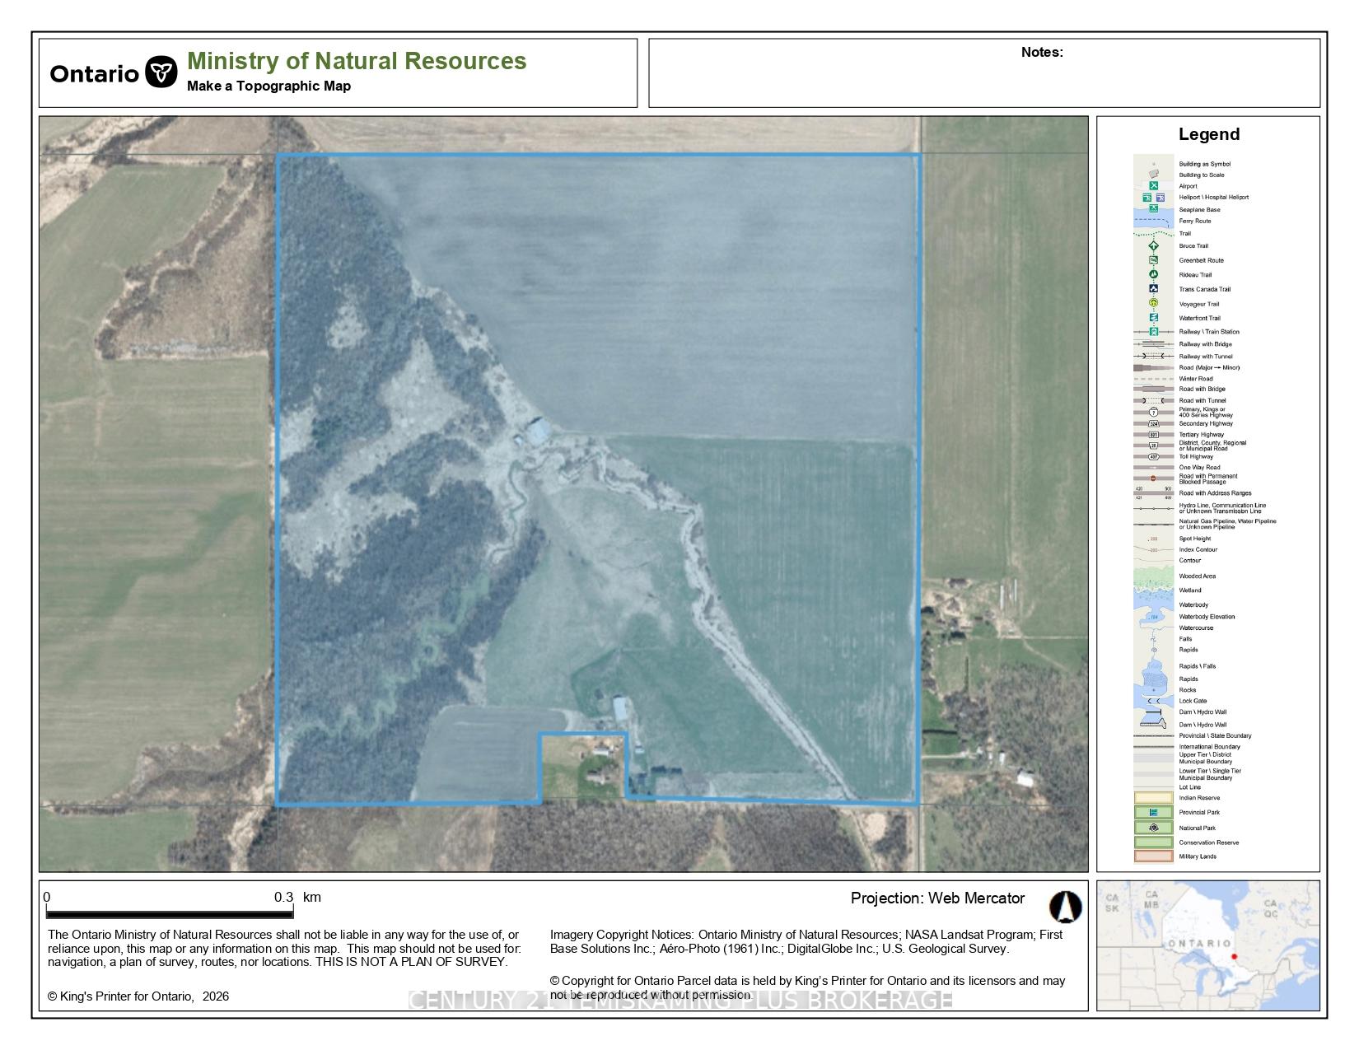Click the "THIS IS NOT A PLAN OF SURVEY" disclaimer
Image resolution: width=1359 pixels, height=1050 pixels.
tap(413, 962)
